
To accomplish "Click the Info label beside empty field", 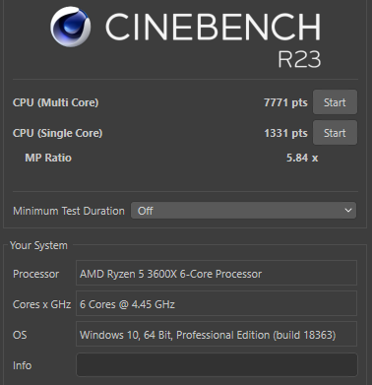I will tap(22, 365).
